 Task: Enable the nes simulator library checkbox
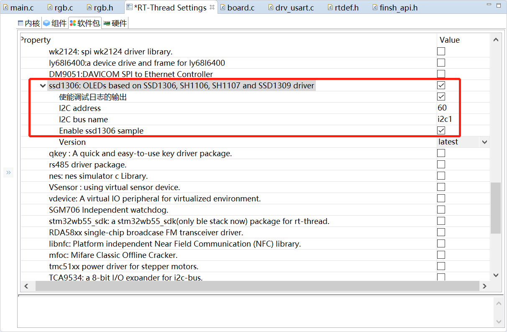point(441,176)
